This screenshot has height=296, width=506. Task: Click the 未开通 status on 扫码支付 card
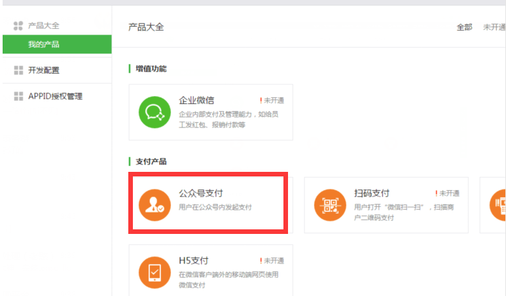(x=448, y=193)
